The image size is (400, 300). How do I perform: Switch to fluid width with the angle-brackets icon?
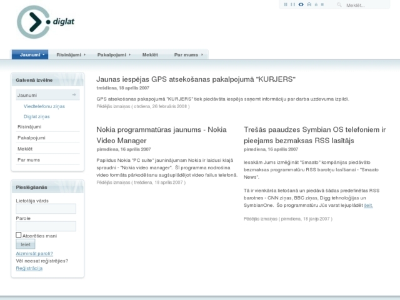click(301, 4)
